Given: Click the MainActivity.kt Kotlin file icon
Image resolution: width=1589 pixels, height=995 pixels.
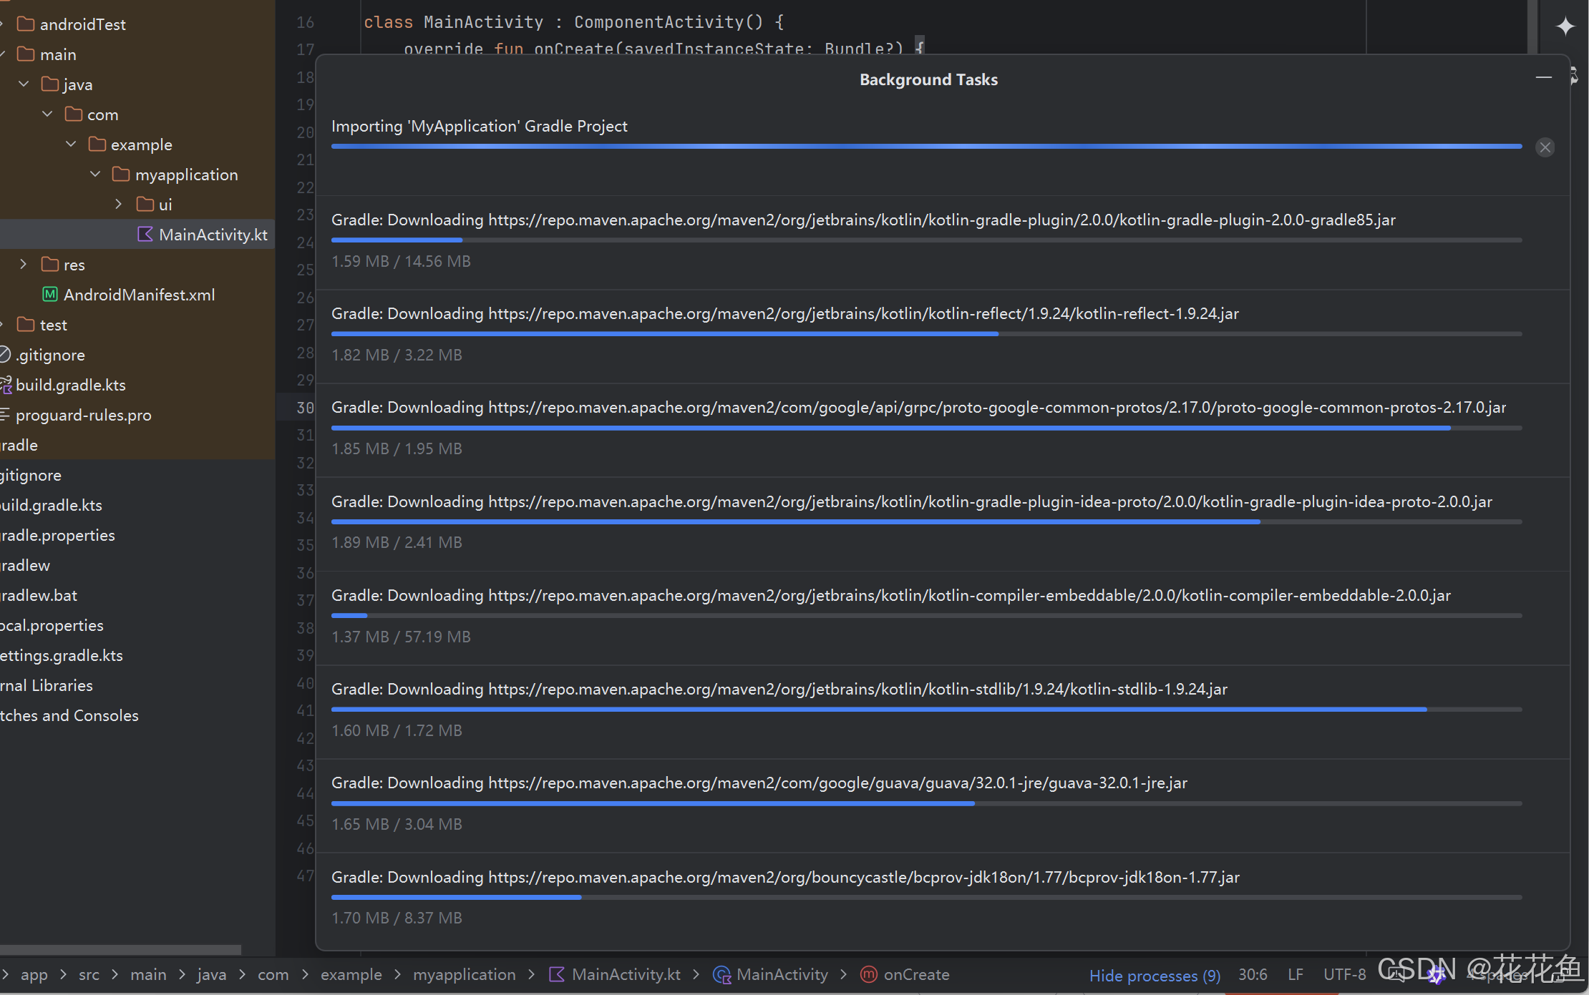Looking at the screenshot, I should 145,235.
